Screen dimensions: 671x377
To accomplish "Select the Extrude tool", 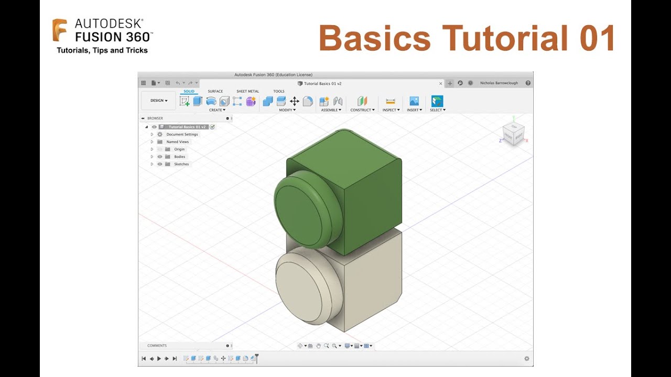I will pos(198,101).
